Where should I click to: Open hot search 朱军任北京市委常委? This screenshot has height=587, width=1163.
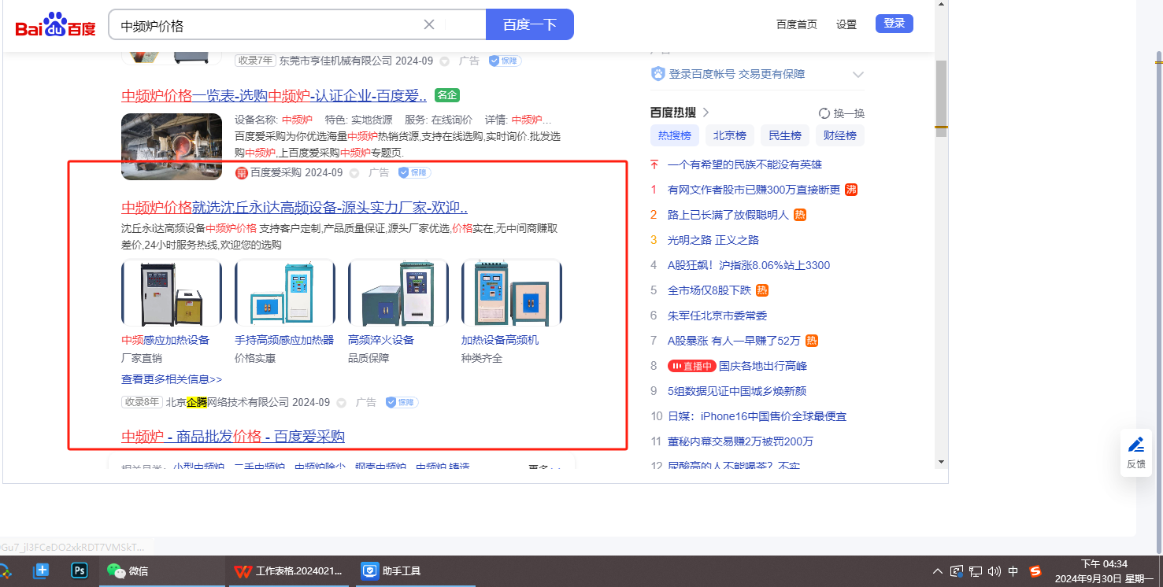pyautogui.click(x=717, y=316)
